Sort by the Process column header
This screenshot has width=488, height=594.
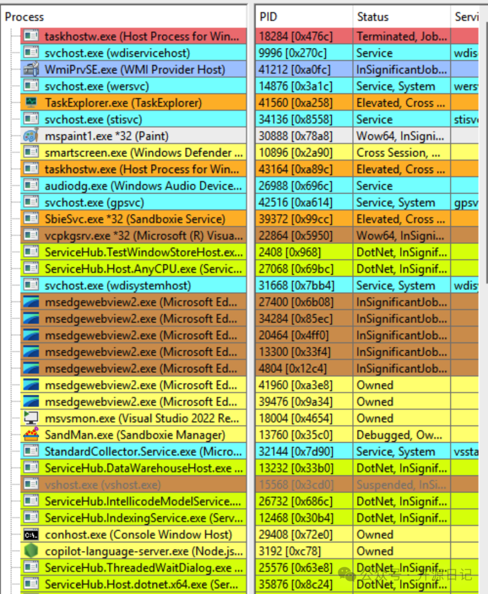(x=123, y=17)
